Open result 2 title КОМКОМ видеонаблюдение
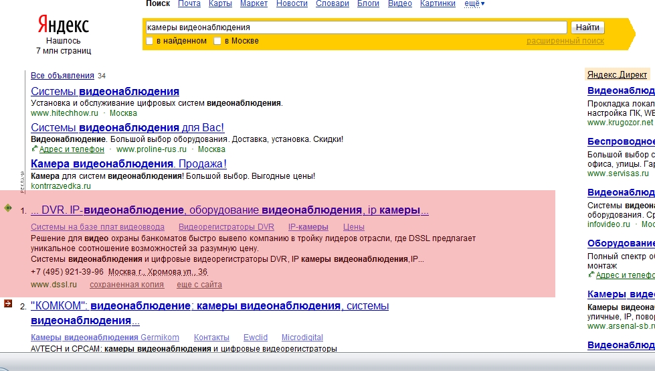 click(x=209, y=313)
